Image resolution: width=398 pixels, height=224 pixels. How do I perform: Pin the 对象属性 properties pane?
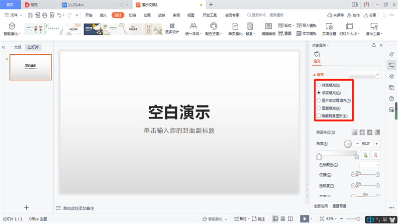[x=374, y=45]
